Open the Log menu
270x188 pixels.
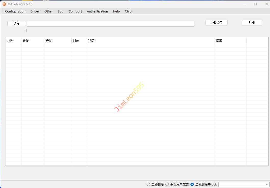[60, 11]
